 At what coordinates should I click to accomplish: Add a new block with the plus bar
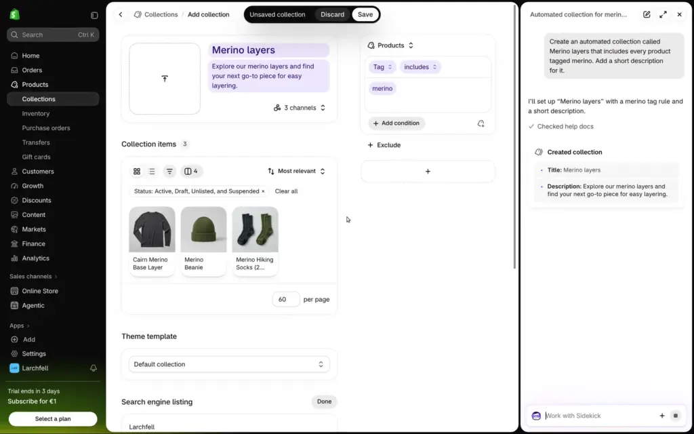[x=428, y=172]
